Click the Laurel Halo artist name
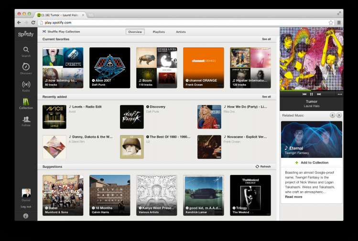The image size is (358, 241). coord(312,106)
